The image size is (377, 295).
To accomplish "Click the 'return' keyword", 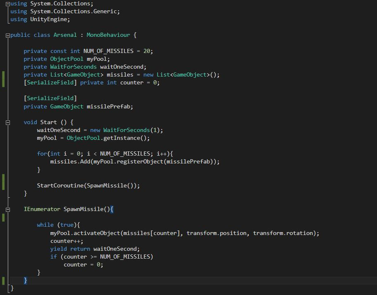I will (80, 249).
